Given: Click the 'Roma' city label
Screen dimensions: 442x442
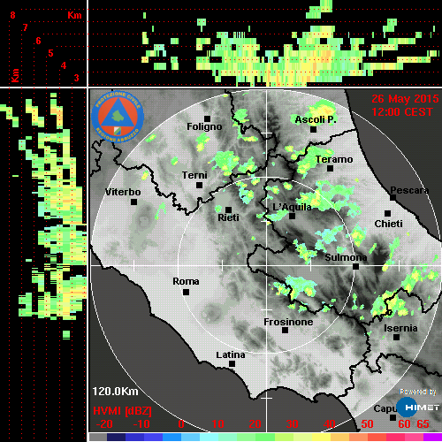Looking at the screenshot, I should pos(186,281).
